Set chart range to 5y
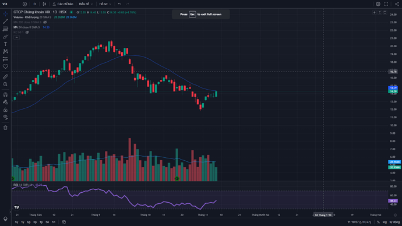 point(16,222)
